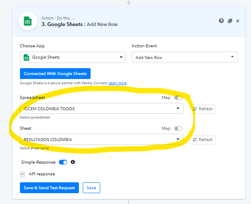Open the ICCEM COLOMBIA TODOS spreadsheet dropdown
This screenshot has height=204, width=251.
click(101, 109)
